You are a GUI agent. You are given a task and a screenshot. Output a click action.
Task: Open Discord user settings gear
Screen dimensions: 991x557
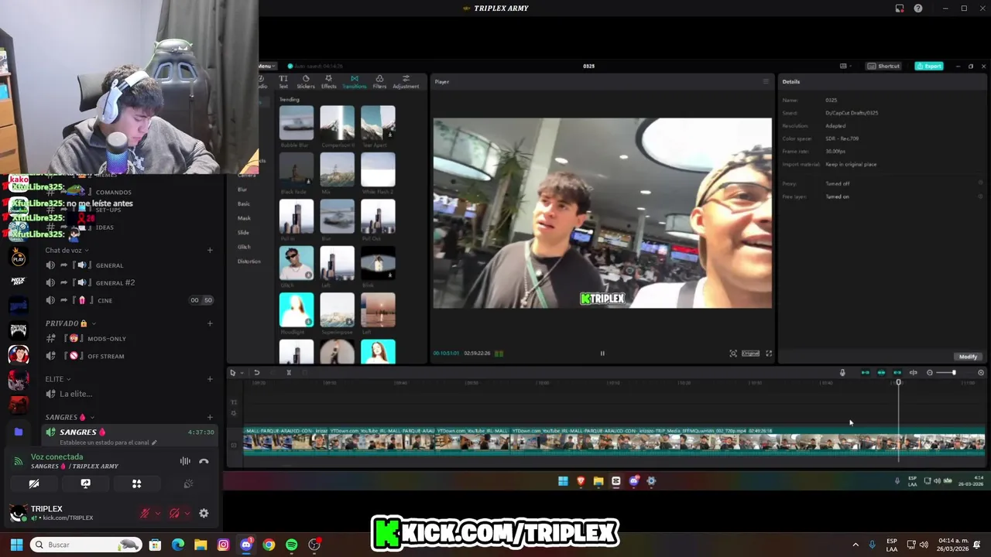[204, 513]
